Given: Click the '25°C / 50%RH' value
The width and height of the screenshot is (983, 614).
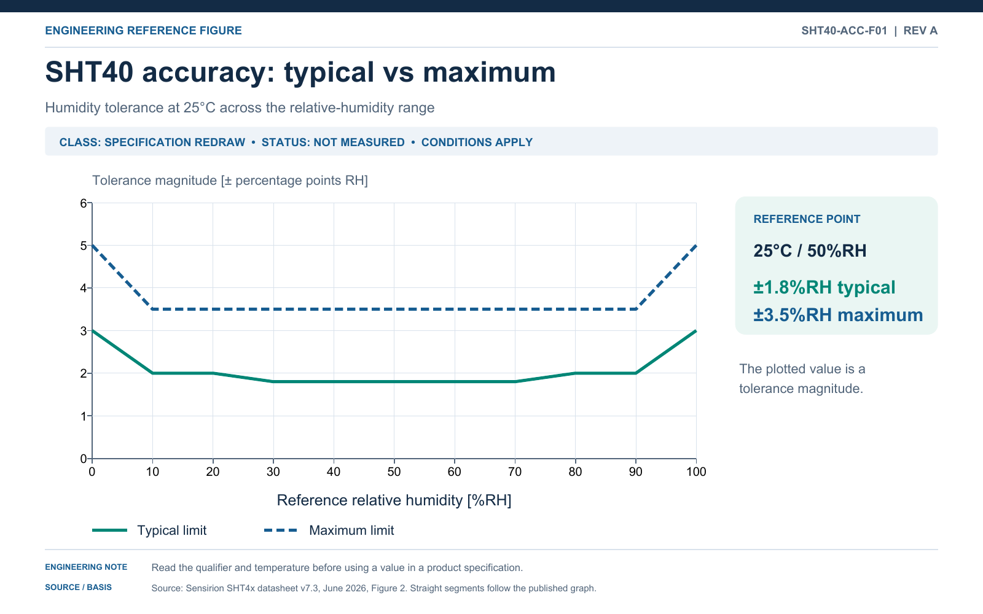Looking at the screenshot, I should 810,251.
